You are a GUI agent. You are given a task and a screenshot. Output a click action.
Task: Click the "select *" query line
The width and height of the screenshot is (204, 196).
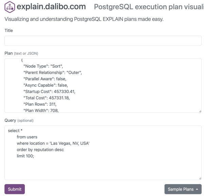click(x=15, y=131)
